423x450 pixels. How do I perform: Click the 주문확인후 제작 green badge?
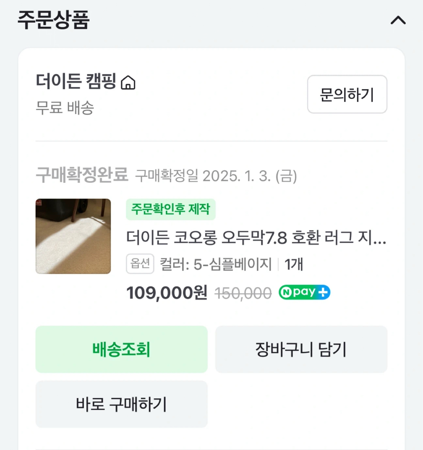pos(171,209)
